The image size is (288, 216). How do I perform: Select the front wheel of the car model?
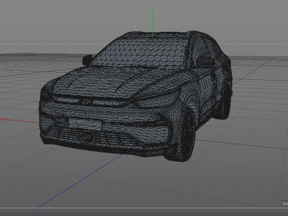[x=185, y=134]
